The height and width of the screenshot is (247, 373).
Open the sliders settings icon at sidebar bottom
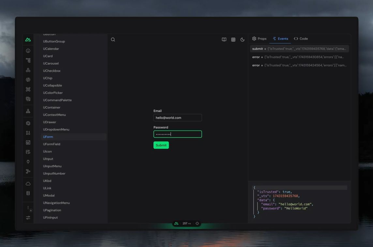28,218
